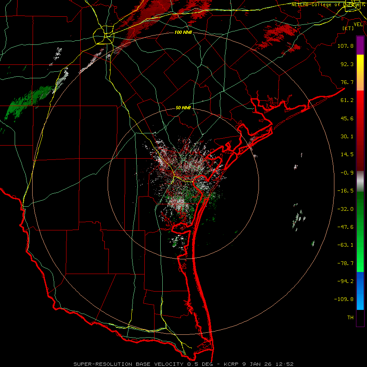This screenshot has height=367, width=367.
Task: Click the blue segment of the color bar
Action: point(360,291)
